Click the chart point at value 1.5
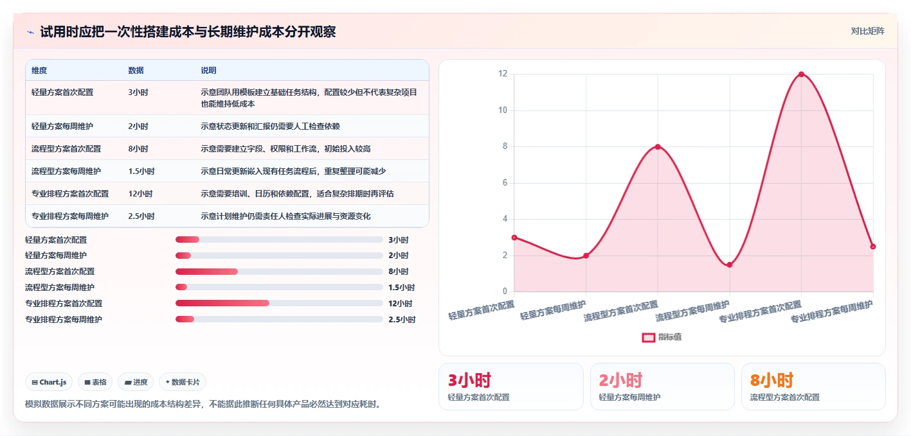 click(730, 265)
